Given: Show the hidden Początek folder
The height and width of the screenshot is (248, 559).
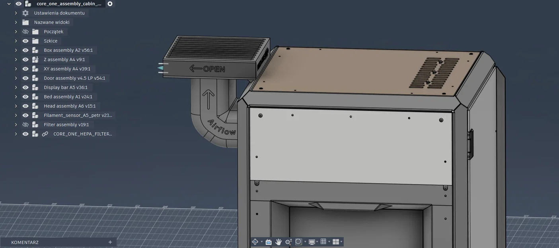Looking at the screenshot, I should pos(25,32).
